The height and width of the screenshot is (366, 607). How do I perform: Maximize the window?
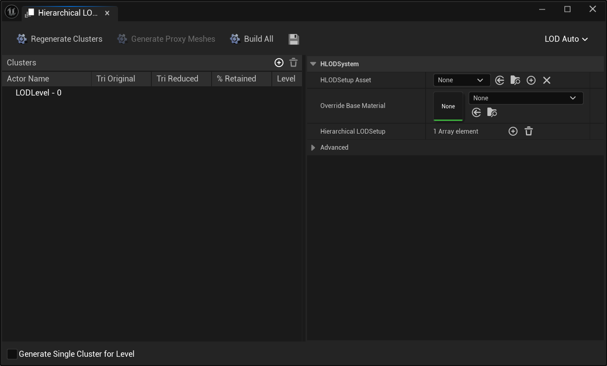point(567,9)
